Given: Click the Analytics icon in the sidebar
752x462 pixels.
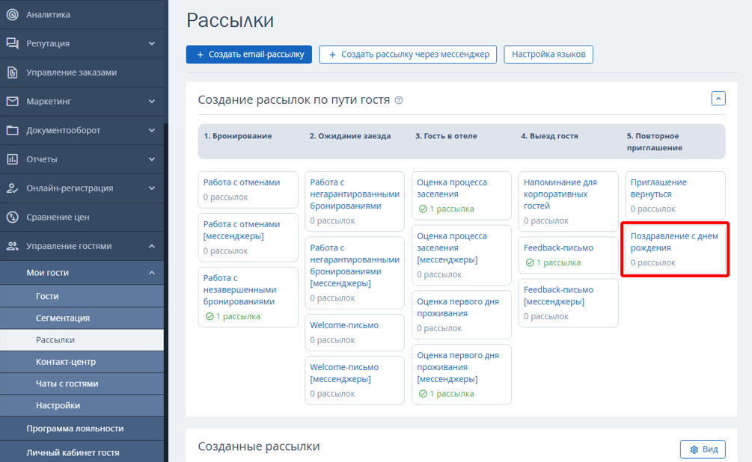Looking at the screenshot, I should pos(12,14).
